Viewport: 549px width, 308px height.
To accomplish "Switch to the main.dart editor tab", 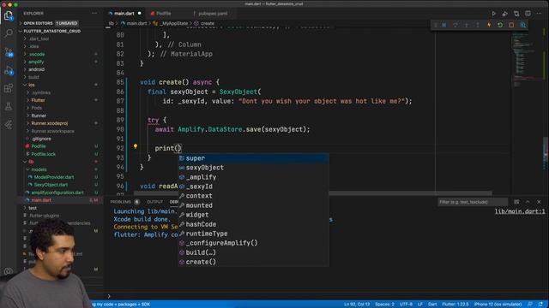I will (124, 14).
